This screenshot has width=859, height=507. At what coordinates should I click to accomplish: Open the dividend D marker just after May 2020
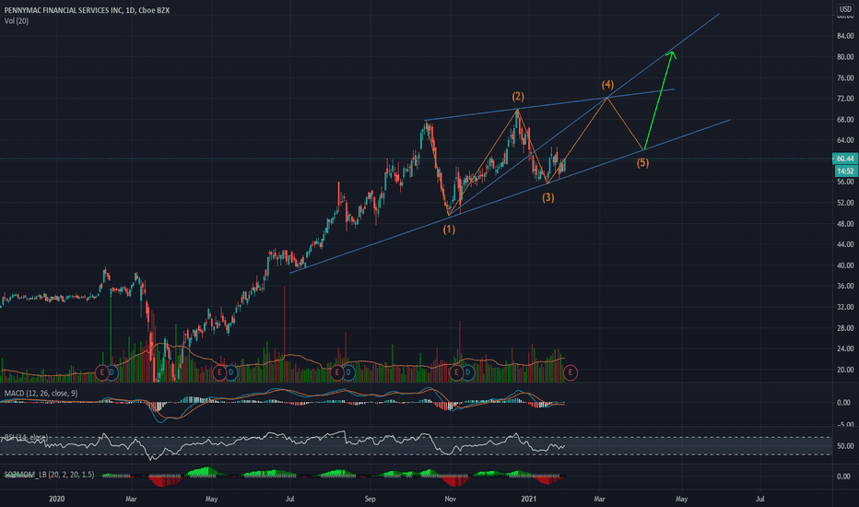click(x=230, y=372)
